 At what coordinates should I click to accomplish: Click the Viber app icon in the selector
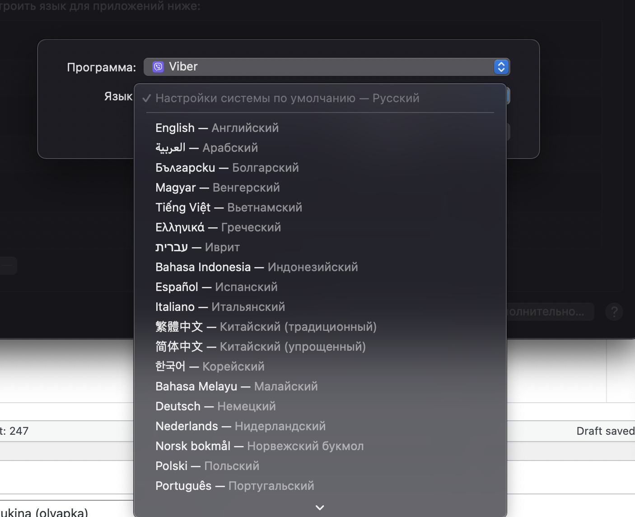[158, 67]
